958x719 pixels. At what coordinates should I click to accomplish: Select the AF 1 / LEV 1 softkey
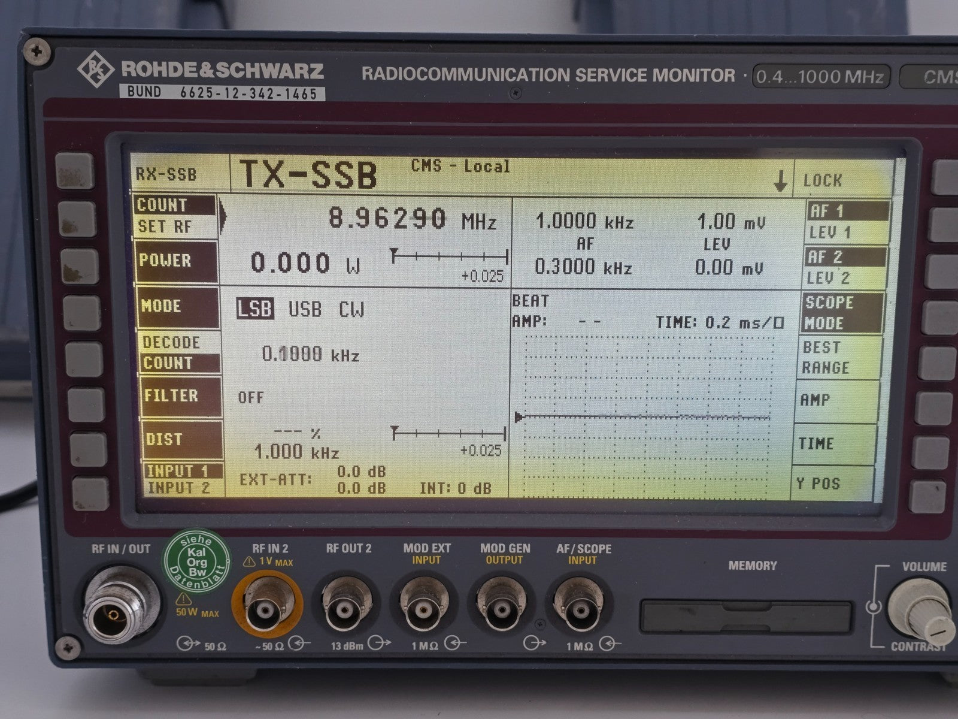click(846, 221)
